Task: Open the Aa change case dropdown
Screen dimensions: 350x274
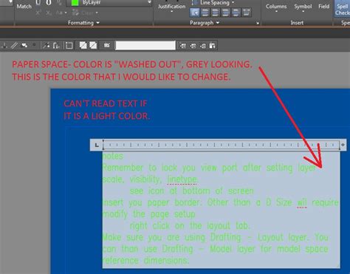Action: tap(61, 13)
